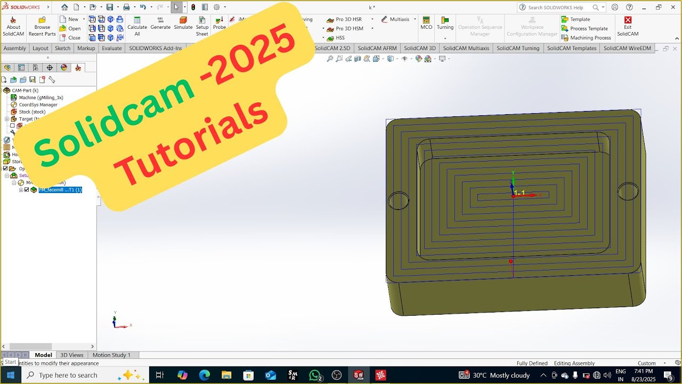Toggle Operations checkbox in CAM tree

coord(5,169)
